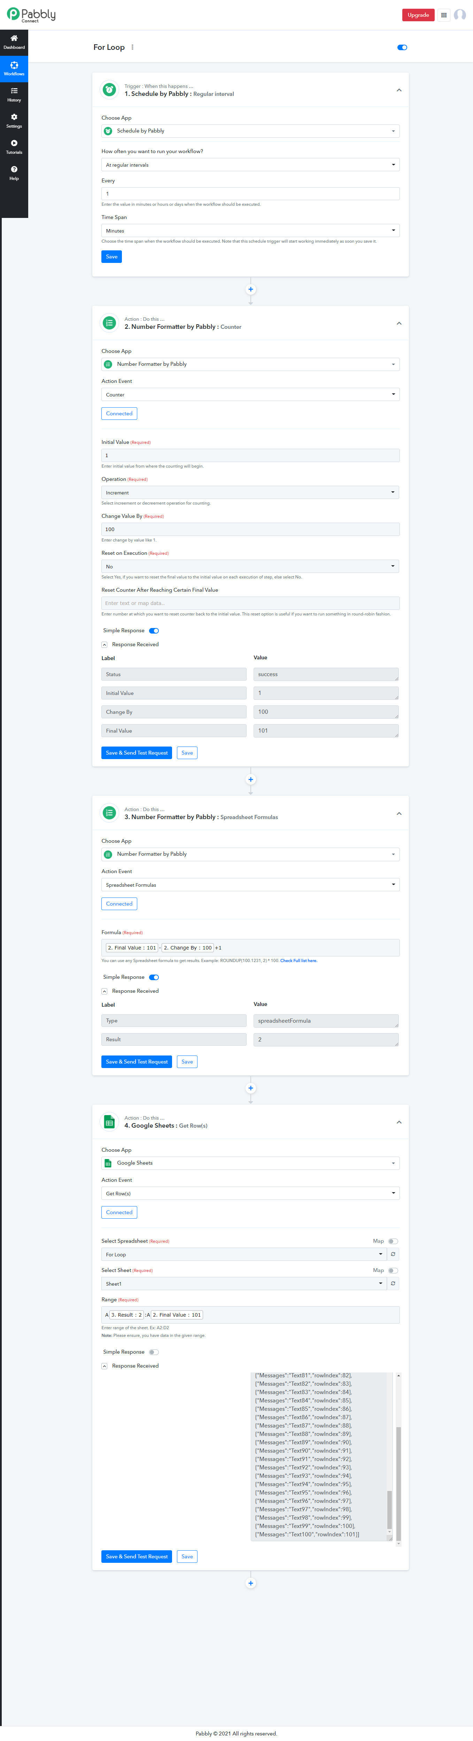Viewport: 473px width, 1741px height.
Task: Toggle Simple Response in Google Sheets step
Action: [154, 1352]
